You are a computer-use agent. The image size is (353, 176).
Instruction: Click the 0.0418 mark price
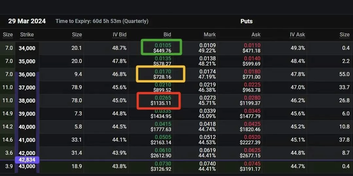(208, 124)
